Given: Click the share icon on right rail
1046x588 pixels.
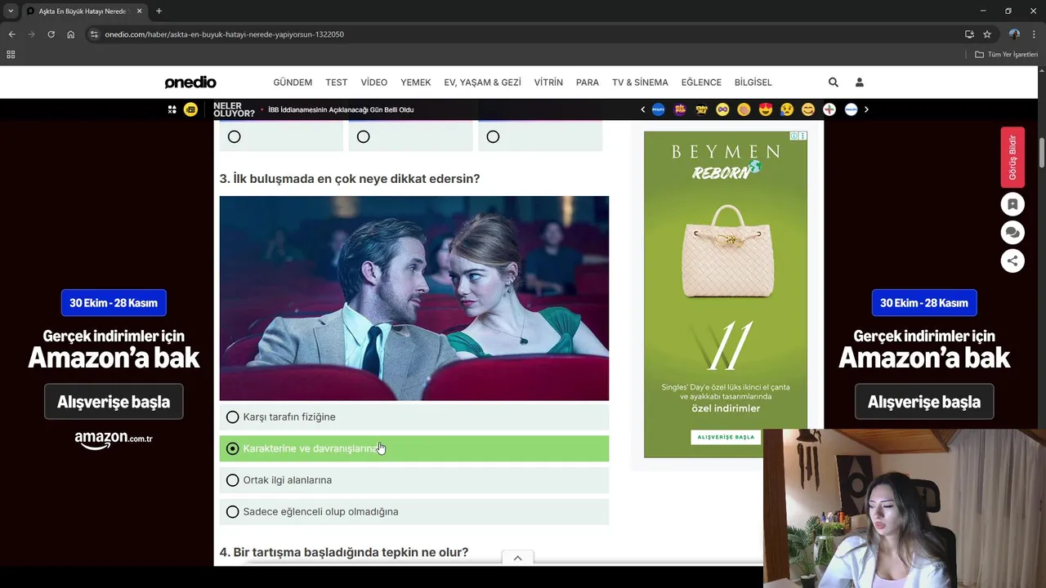Looking at the screenshot, I should 1012,261.
